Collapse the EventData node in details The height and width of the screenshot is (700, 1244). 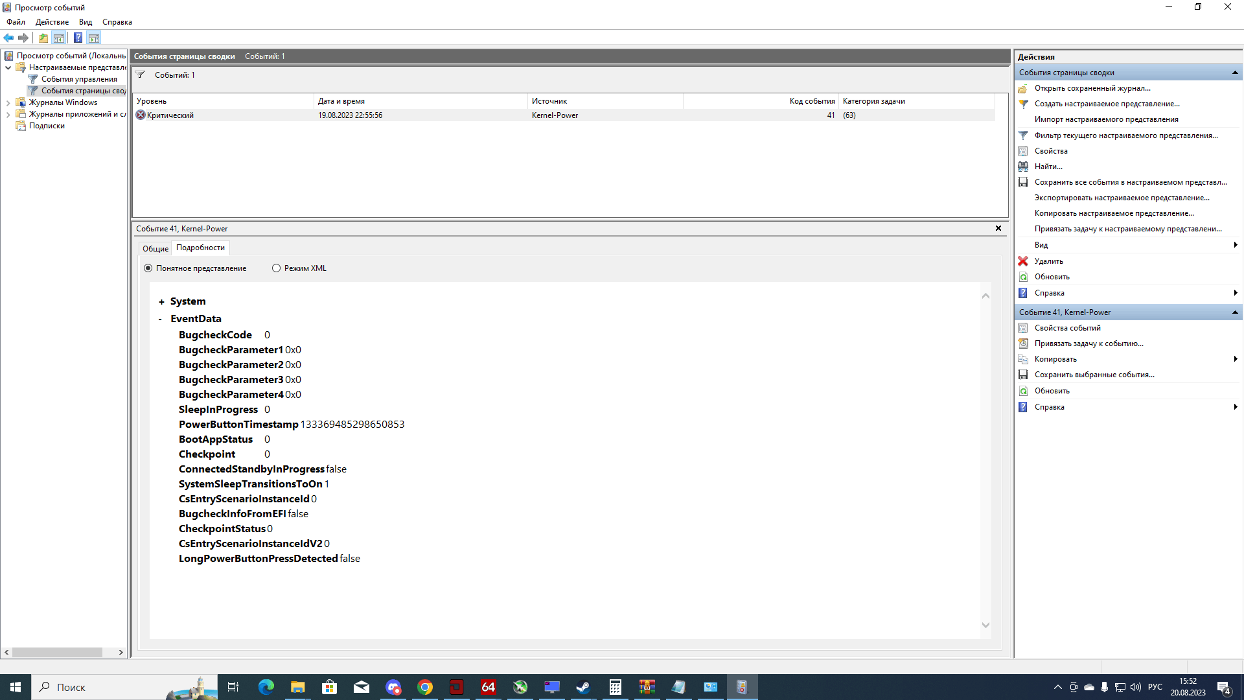tap(161, 319)
